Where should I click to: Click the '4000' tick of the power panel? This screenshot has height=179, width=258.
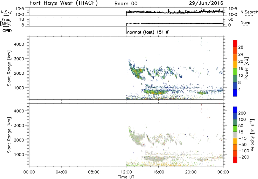tap(19, 44)
